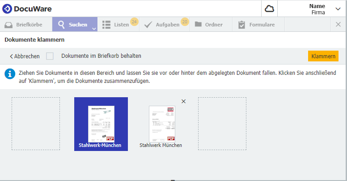Expand the Name Firma user menu

[338, 9]
